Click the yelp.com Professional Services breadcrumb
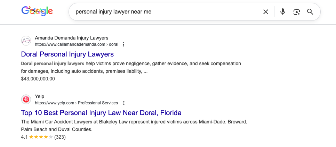Screen dimensions: 336x147 coord(77,103)
